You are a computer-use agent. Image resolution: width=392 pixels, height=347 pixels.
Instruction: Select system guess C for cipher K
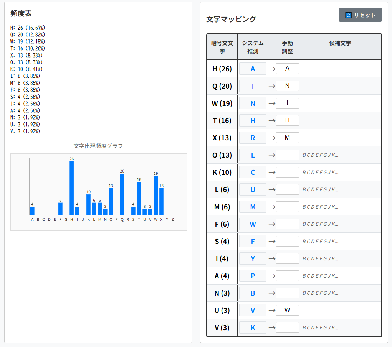(x=253, y=173)
